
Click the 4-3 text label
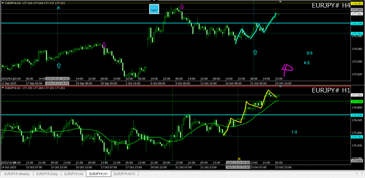(x=306, y=63)
